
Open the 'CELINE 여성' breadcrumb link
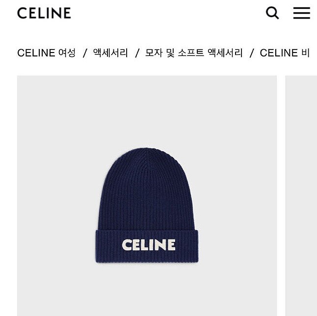click(x=46, y=53)
